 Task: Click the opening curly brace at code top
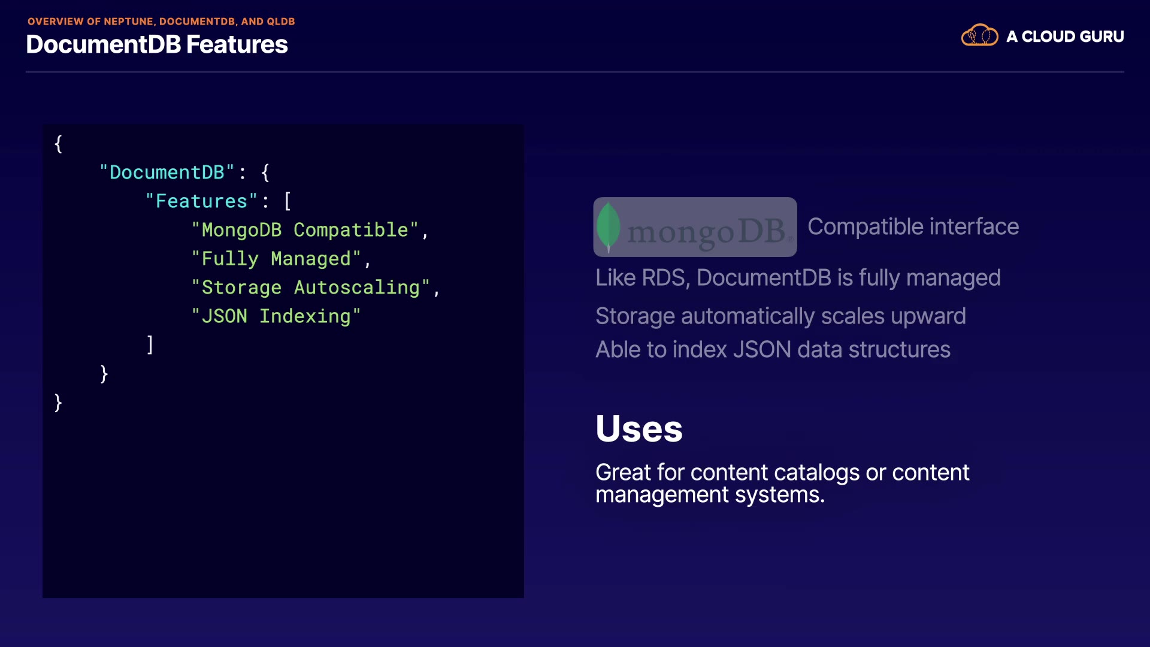pyautogui.click(x=58, y=144)
